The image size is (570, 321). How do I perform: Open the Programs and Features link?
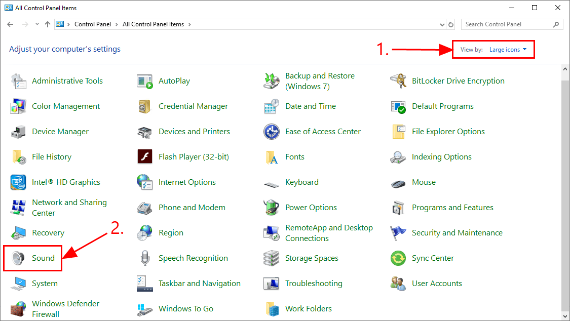tap(452, 208)
